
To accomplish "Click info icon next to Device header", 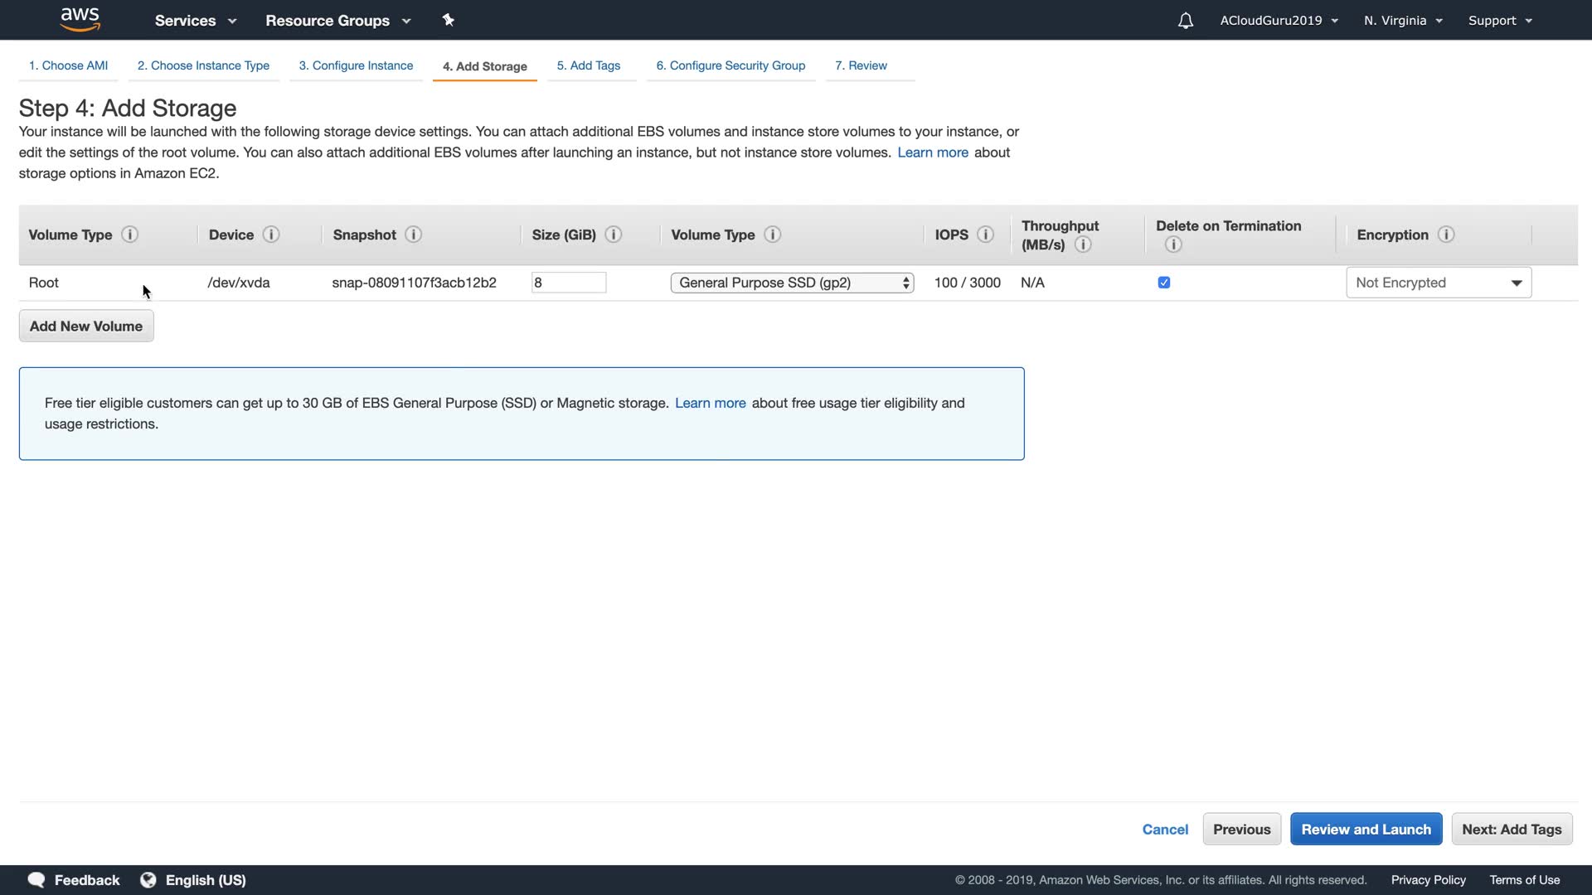I will point(271,235).
